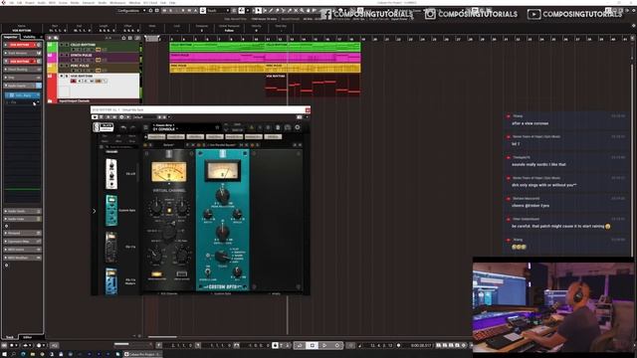Click the Peak Reduction knob on Custom Opto
The image size is (637, 358).
(x=222, y=196)
